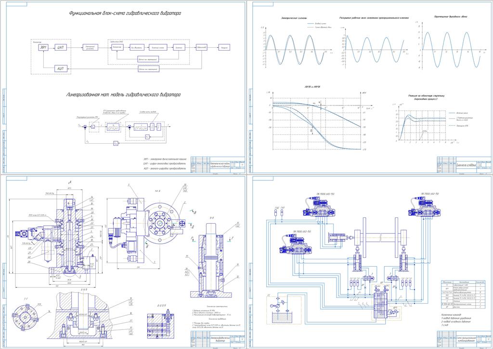Select title 'Функциональная блок-схема гидравлического вибратора'

[125, 13]
